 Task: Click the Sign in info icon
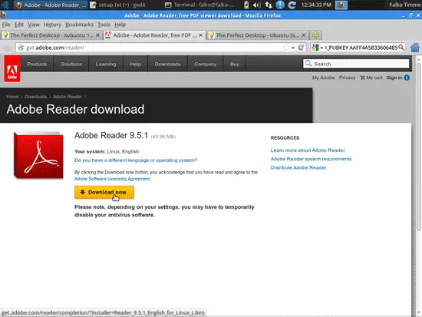point(407,78)
